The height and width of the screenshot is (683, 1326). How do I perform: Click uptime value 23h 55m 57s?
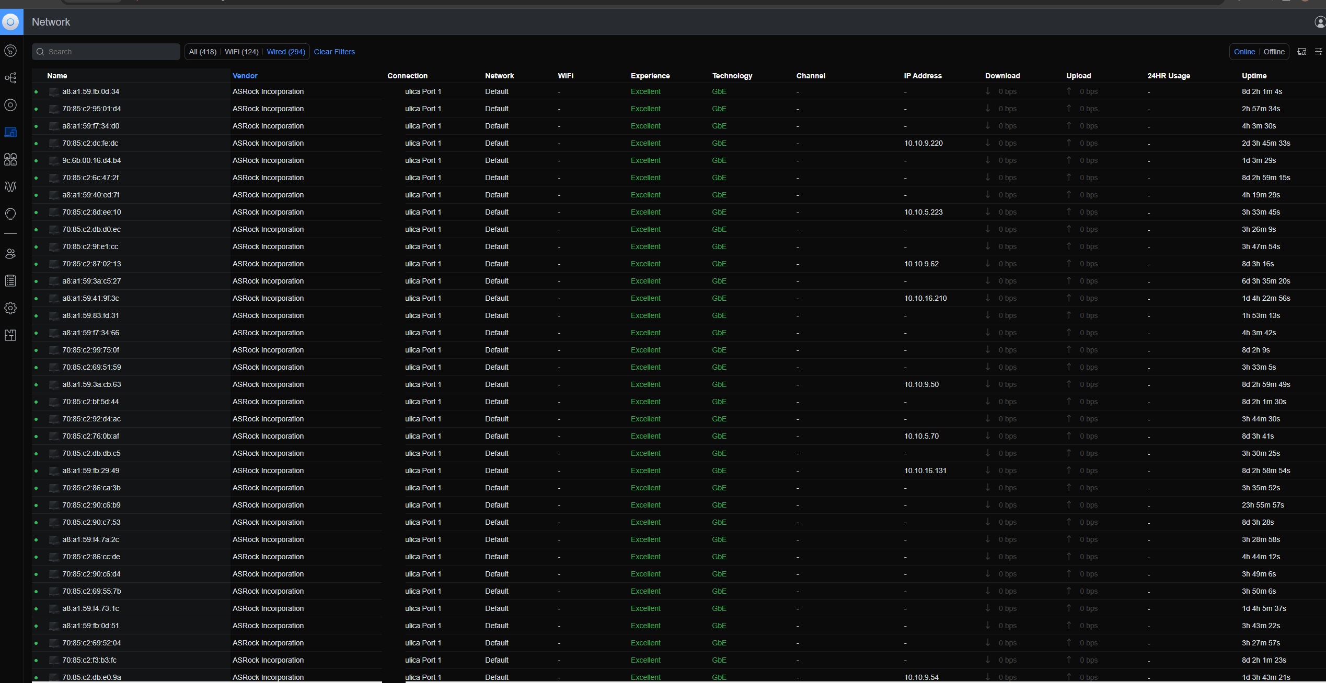click(1263, 505)
